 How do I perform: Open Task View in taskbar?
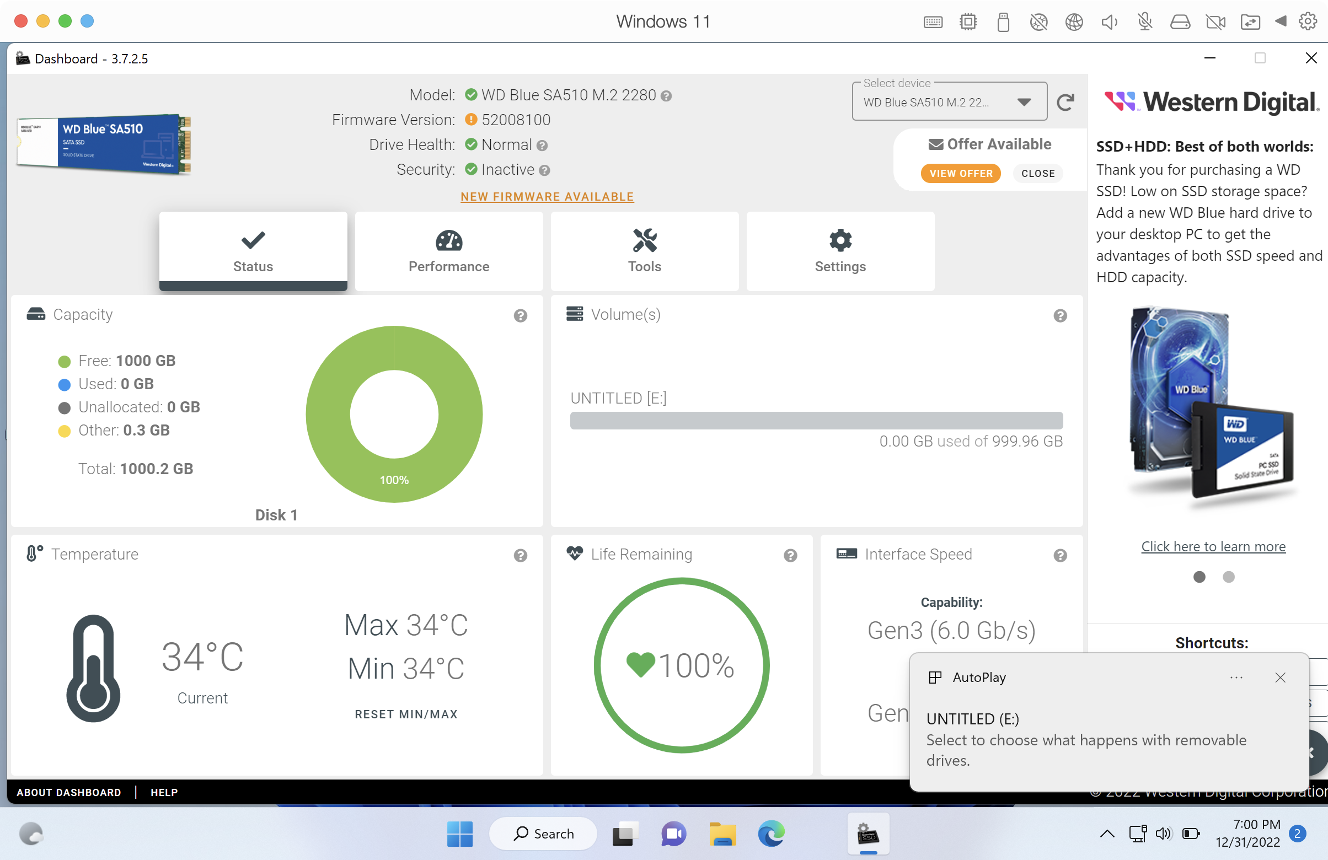click(625, 834)
